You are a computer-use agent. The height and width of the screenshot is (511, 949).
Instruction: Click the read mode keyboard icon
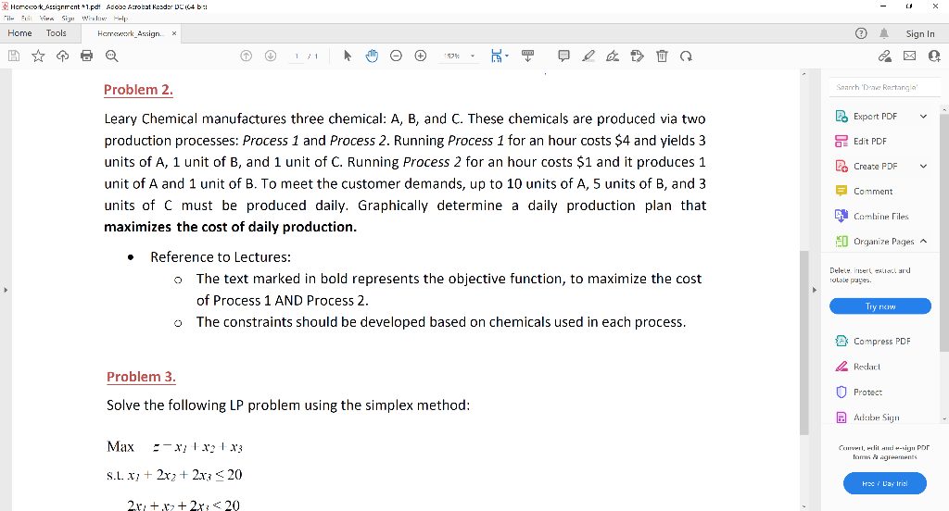527,56
